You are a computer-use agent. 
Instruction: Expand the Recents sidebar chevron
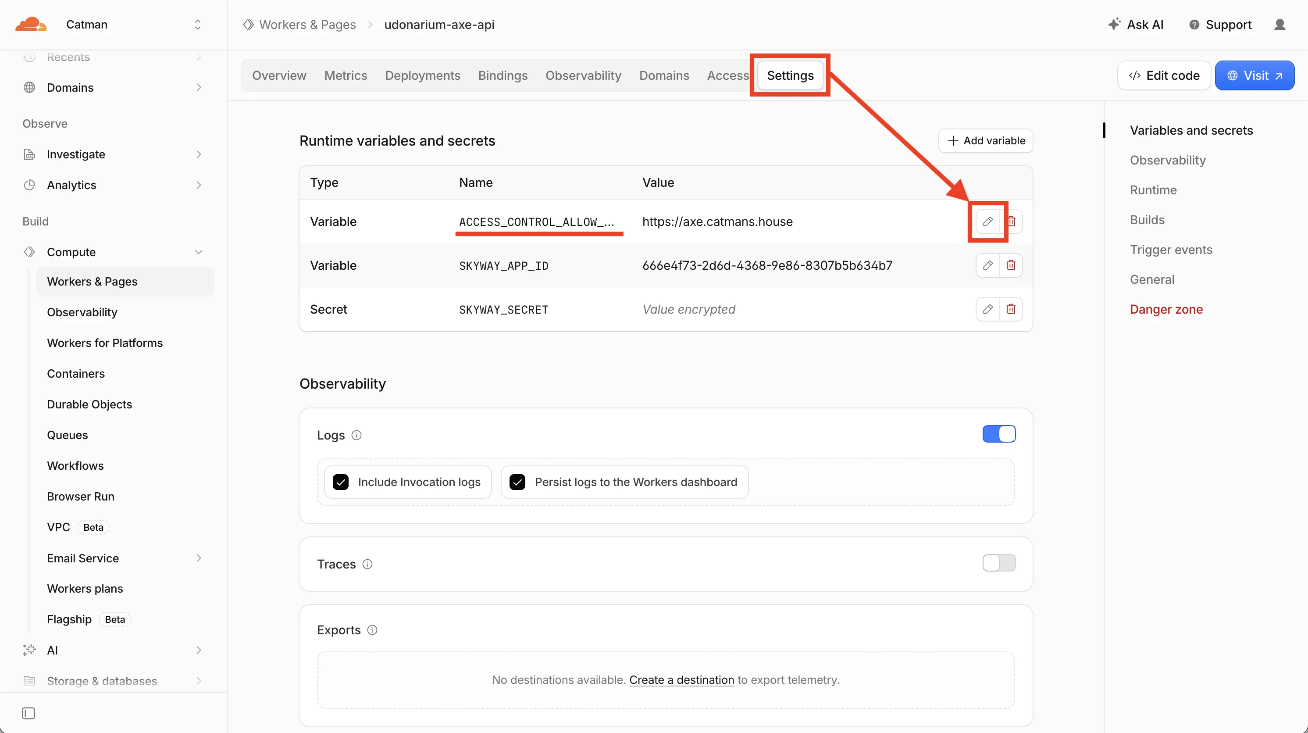point(199,57)
